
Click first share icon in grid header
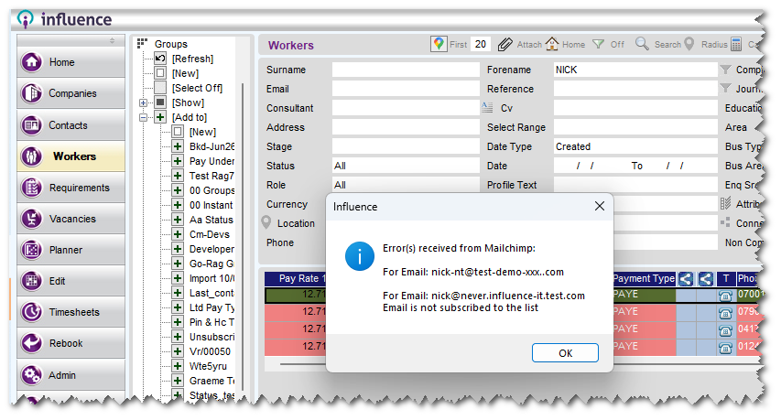click(x=686, y=279)
